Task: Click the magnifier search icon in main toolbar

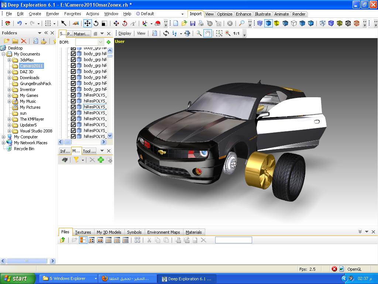Action: pyautogui.click(x=241, y=23)
